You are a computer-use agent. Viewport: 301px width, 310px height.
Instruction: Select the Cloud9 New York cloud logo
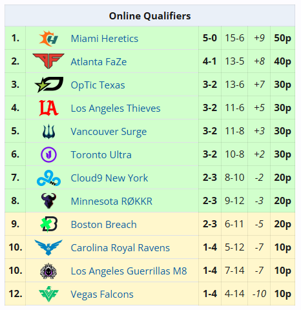(48, 178)
